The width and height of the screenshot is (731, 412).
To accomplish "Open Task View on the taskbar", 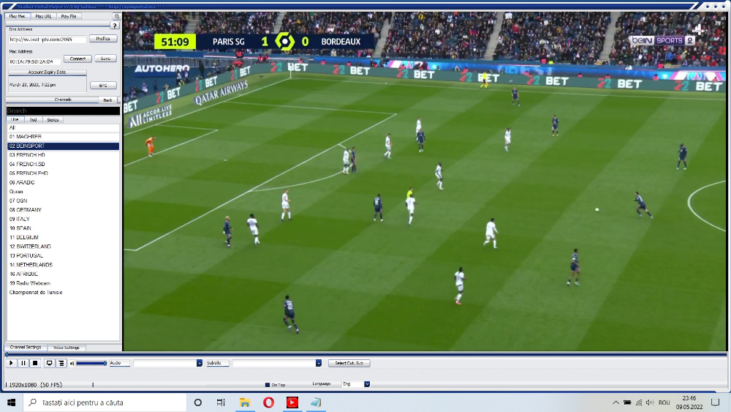I will click(221, 402).
